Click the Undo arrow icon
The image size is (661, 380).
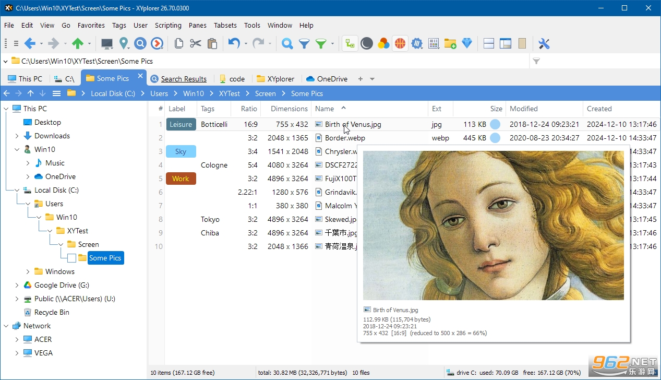point(234,43)
